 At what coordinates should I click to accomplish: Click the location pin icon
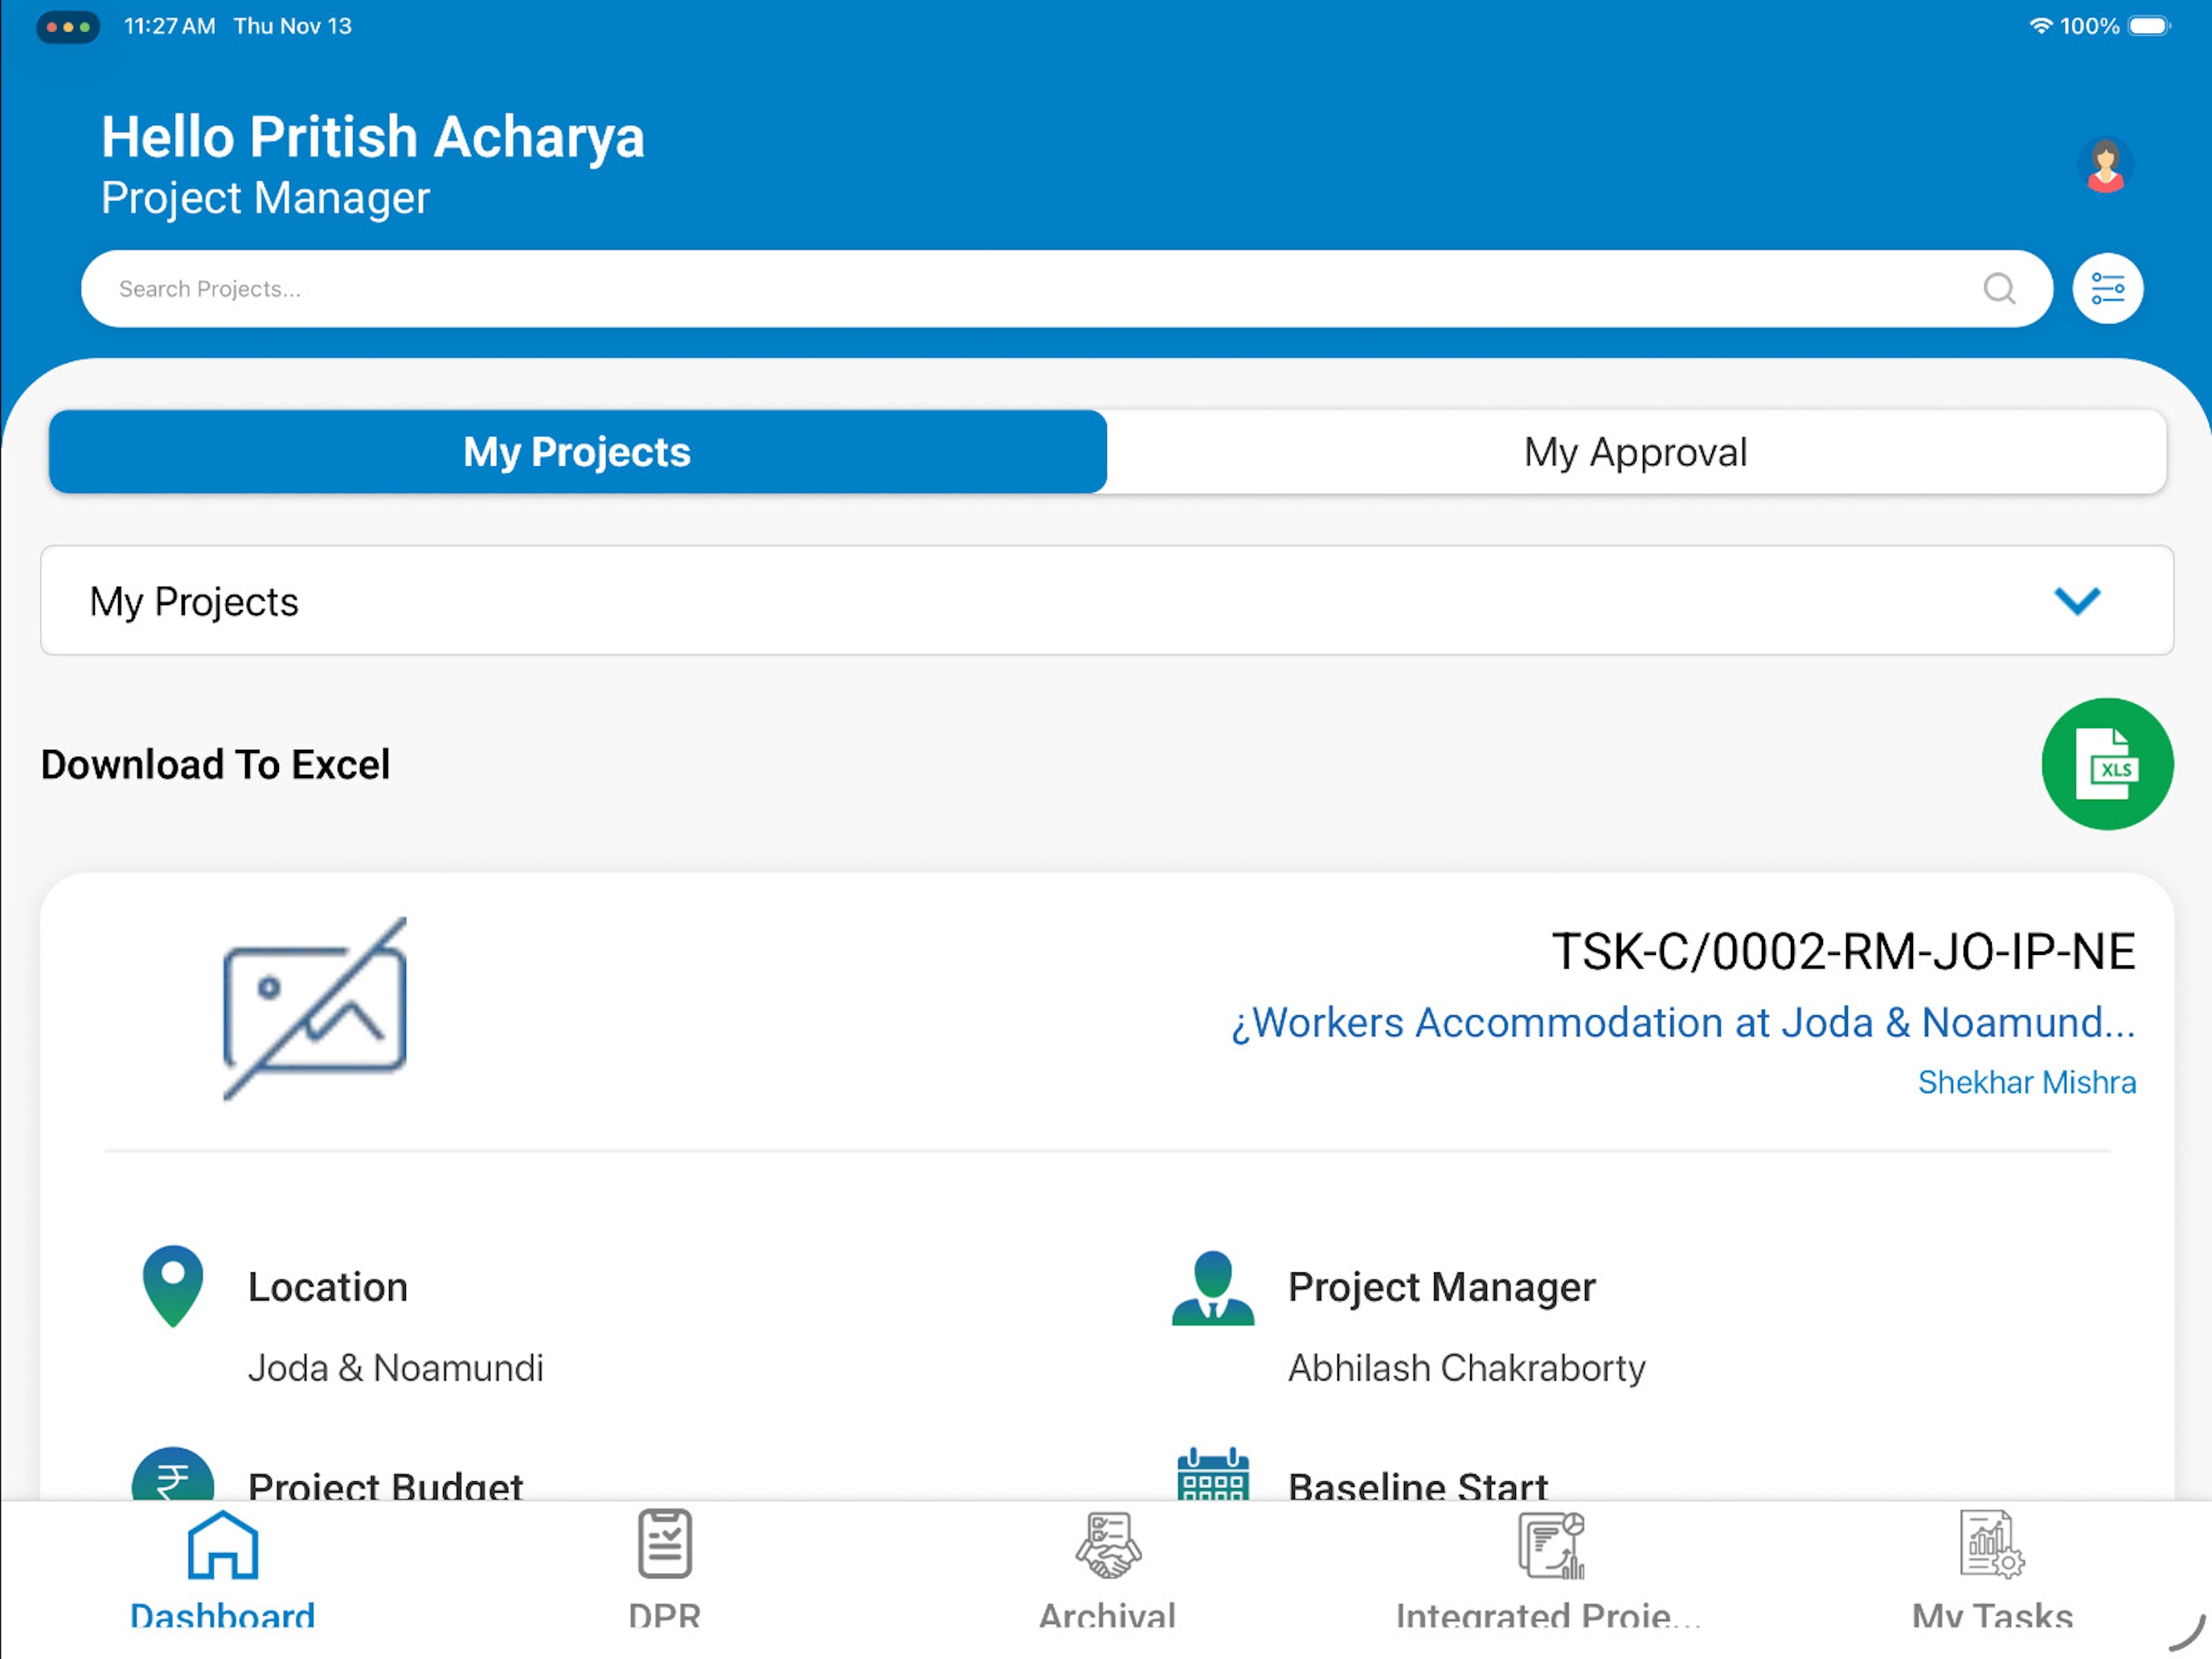pos(173,1286)
